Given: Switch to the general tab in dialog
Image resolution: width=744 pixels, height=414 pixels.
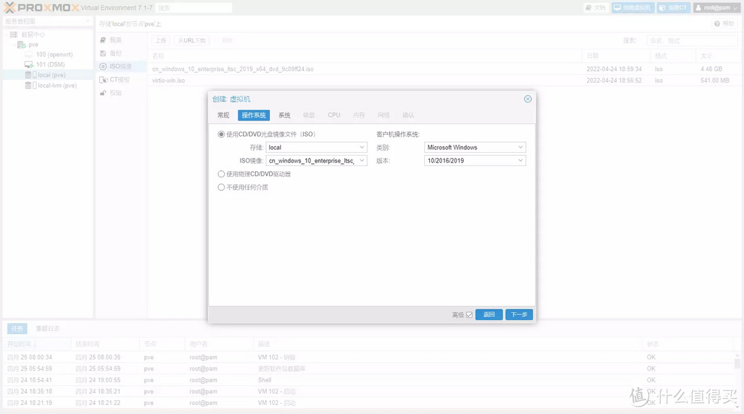Looking at the screenshot, I should coord(223,115).
